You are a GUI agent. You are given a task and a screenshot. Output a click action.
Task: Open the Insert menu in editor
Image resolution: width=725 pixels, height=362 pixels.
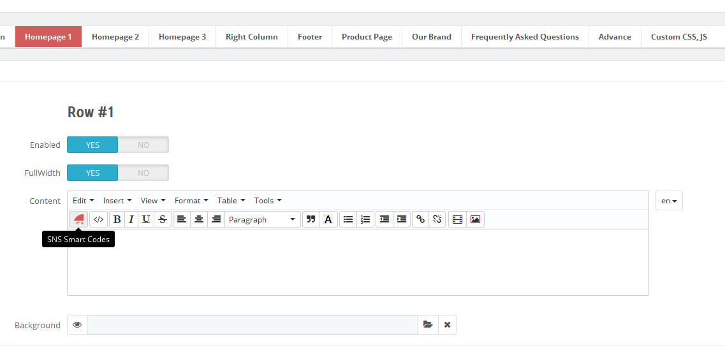point(117,201)
